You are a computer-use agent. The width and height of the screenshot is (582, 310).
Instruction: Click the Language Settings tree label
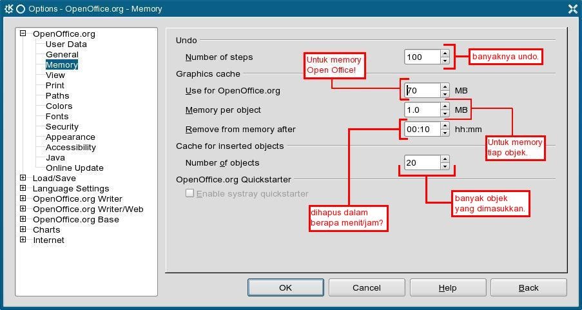71,189
